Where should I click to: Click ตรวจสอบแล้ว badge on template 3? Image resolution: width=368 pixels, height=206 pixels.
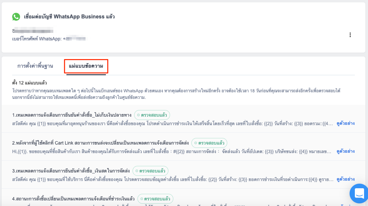pyautogui.click(x=150, y=171)
